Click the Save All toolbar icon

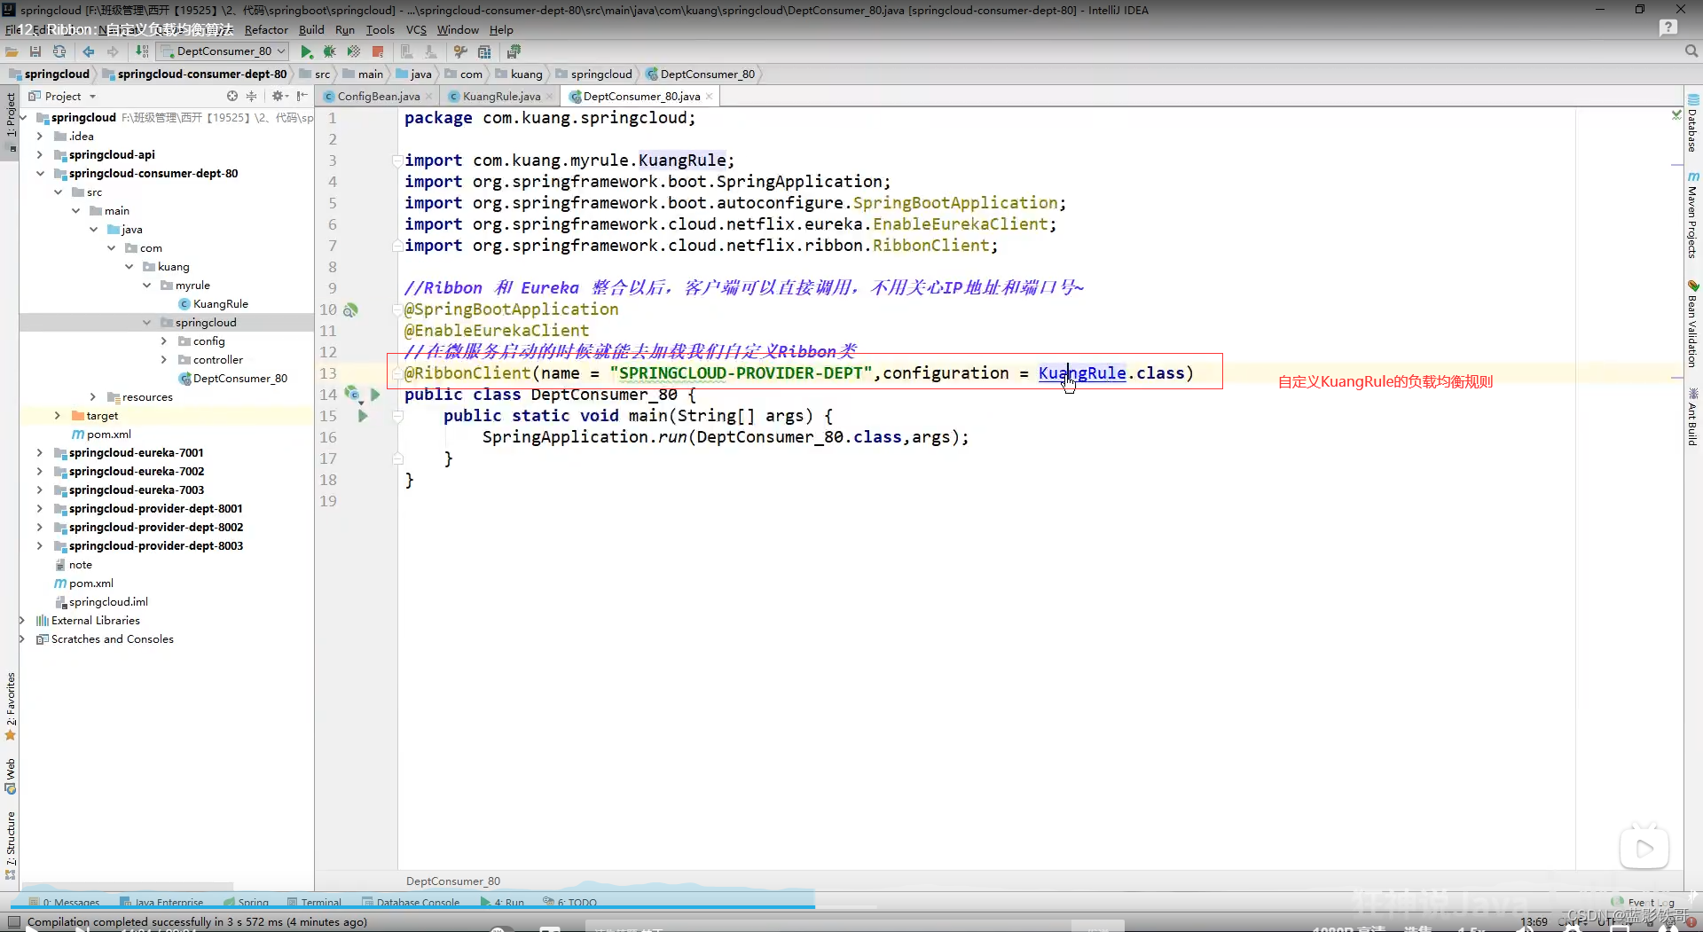[35, 51]
